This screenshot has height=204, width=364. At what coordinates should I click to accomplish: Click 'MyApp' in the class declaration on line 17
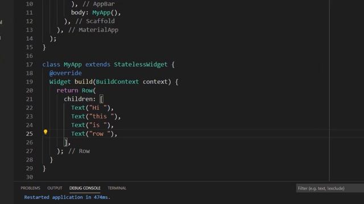73,64
